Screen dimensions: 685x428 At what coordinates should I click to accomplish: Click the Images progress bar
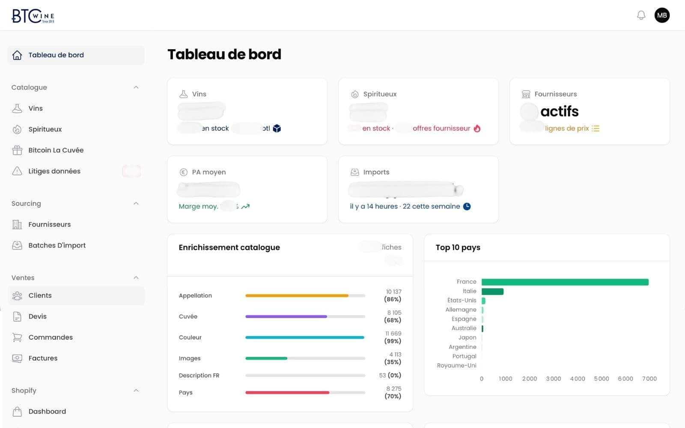(x=305, y=358)
